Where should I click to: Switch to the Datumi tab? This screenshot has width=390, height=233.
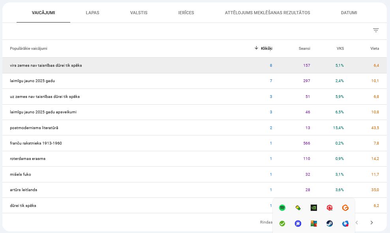pyautogui.click(x=349, y=13)
